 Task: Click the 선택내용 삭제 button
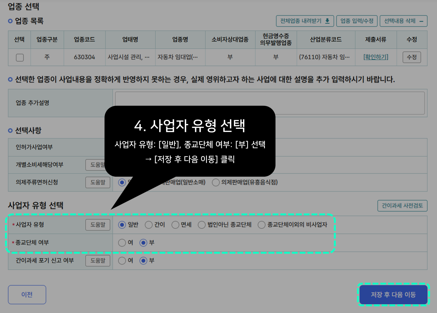(x=403, y=21)
